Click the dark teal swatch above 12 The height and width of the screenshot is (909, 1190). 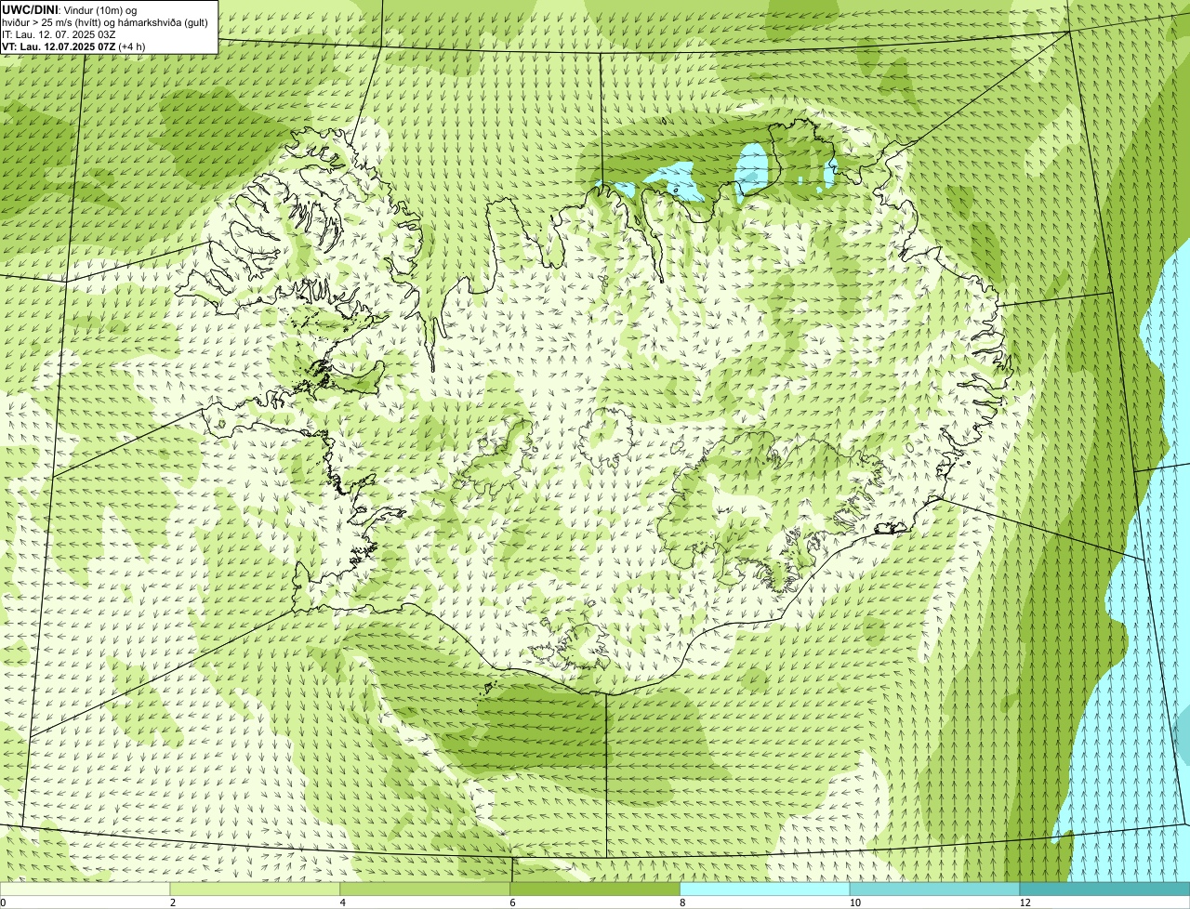pos(1104,889)
